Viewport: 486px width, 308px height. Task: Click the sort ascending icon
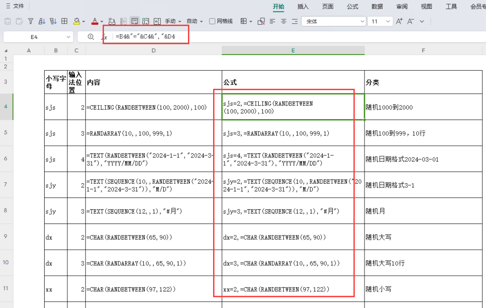pyautogui.click(x=42, y=21)
